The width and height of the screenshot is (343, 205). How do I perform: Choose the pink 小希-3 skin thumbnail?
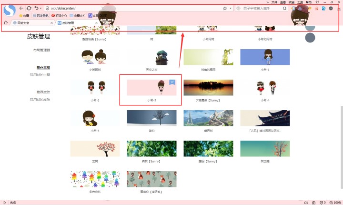pyautogui.click(x=151, y=88)
